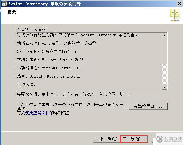183x145 pixels.
Task: Select the line with domain name "17w1.com"
Action: tap(58, 43)
